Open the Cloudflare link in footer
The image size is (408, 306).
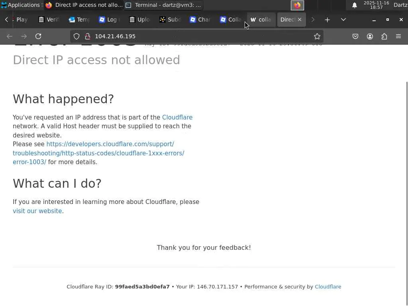click(x=328, y=287)
